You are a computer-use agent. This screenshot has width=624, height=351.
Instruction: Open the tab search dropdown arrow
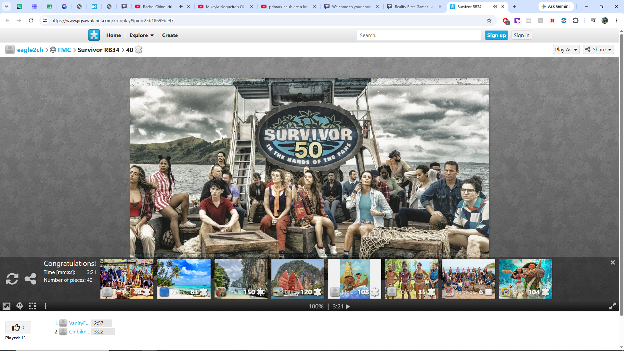click(6, 6)
